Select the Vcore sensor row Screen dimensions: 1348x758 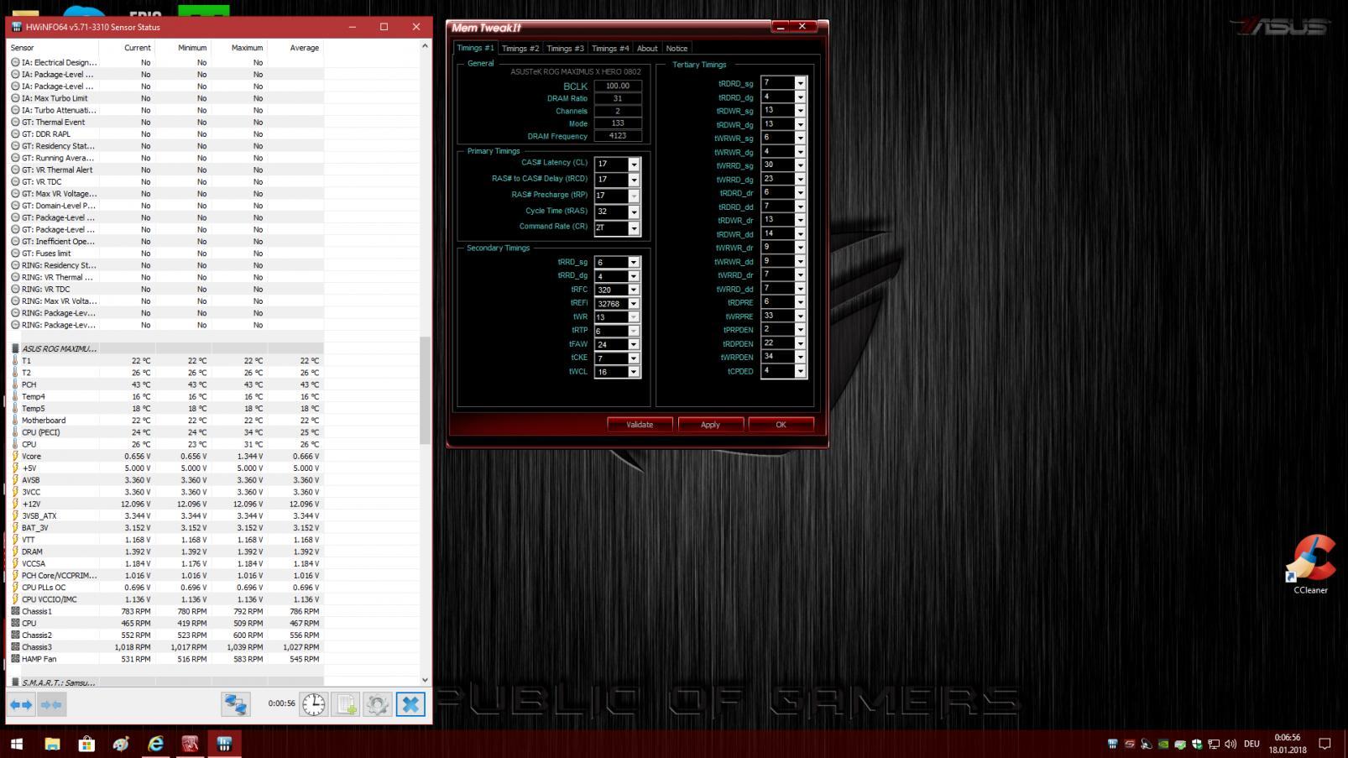[x=166, y=456]
